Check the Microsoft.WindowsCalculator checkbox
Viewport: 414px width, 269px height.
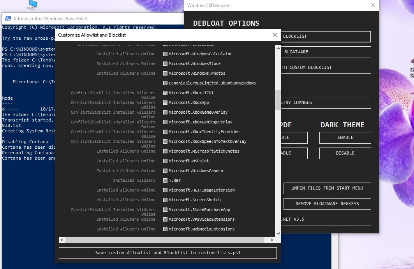[165, 54]
